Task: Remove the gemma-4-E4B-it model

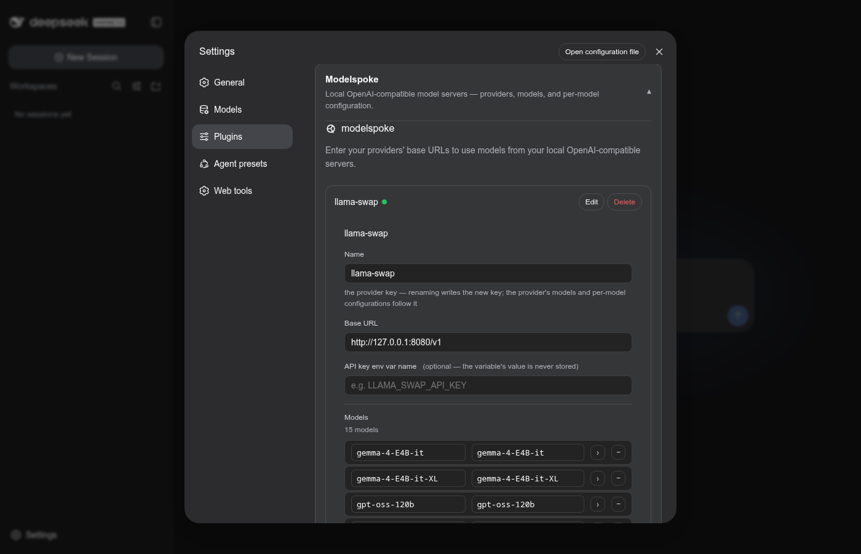Action: pyautogui.click(x=619, y=452)
